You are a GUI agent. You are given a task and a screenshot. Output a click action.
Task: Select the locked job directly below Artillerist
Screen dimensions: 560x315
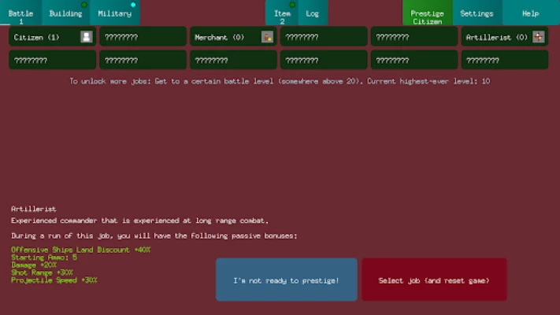point(504,60)
